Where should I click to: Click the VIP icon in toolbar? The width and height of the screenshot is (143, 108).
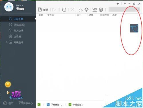point(95,10)
